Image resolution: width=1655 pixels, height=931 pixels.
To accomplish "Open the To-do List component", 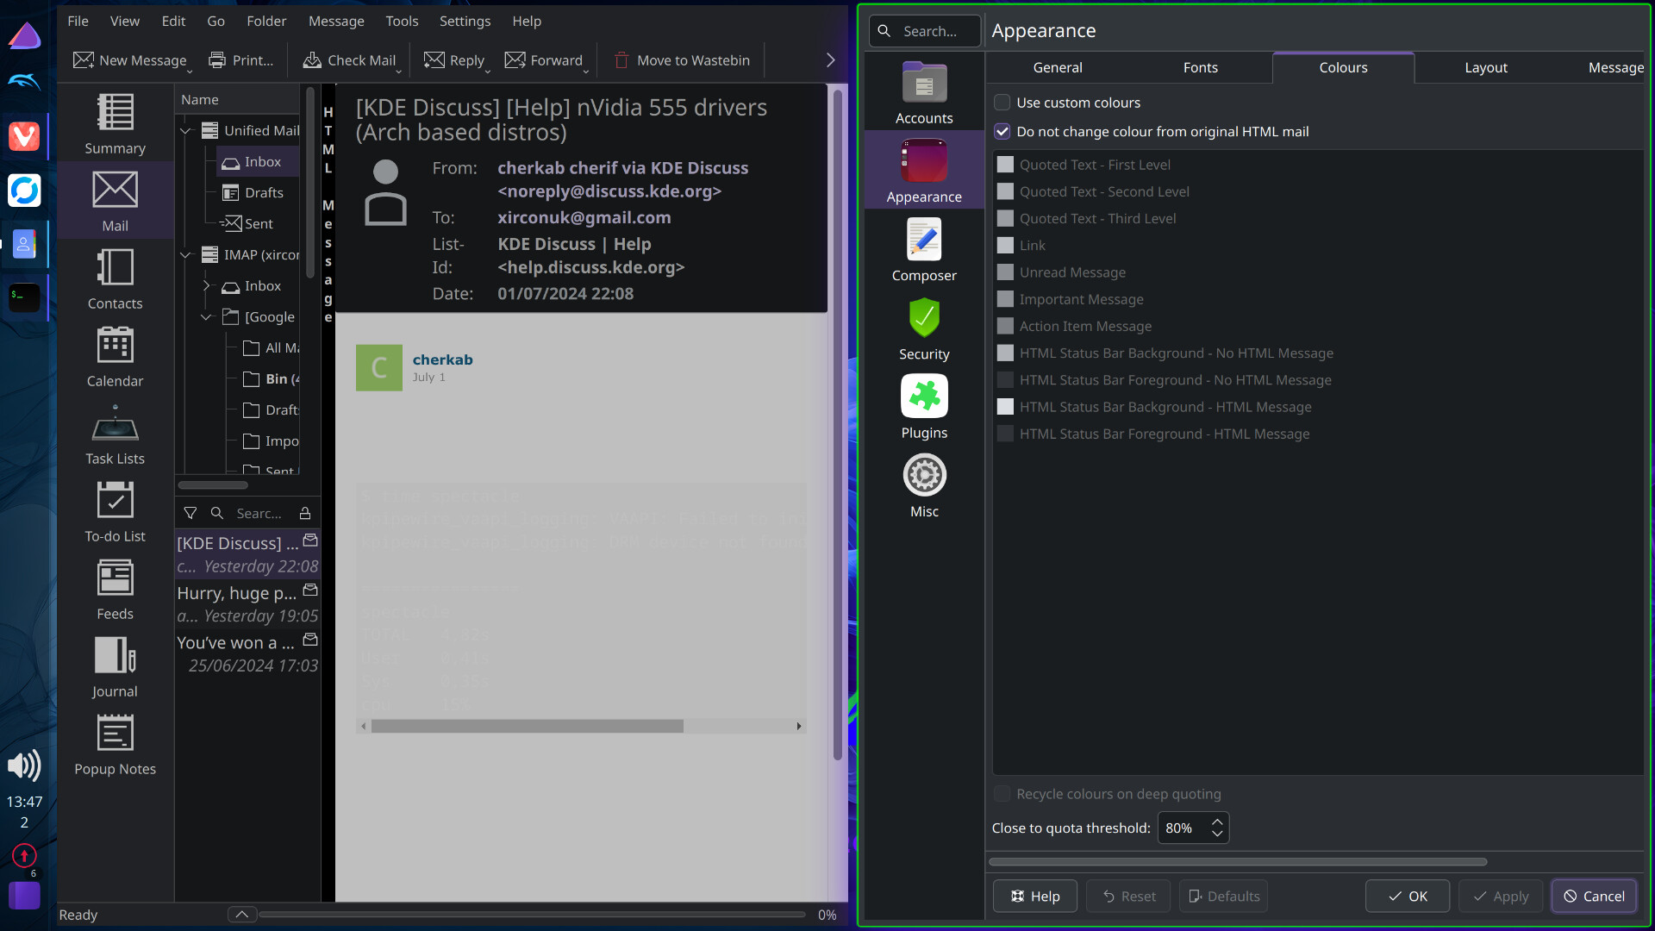I will [115, 512].
